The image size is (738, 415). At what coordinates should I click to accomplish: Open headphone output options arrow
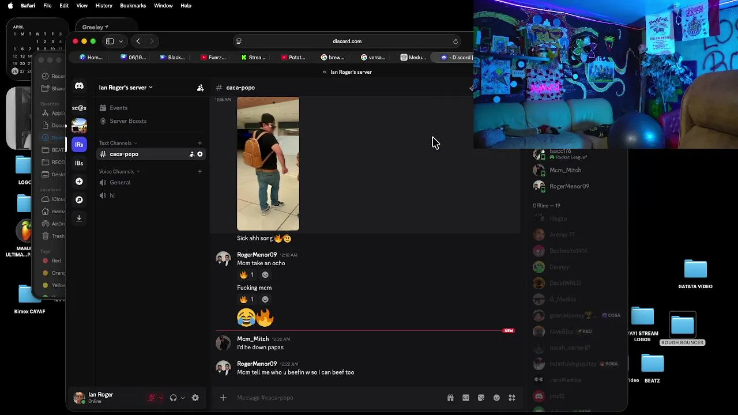click(183, 398)
